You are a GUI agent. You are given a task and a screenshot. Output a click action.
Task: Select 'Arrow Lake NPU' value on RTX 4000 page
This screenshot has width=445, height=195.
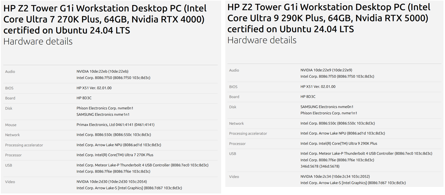(119, 145)
